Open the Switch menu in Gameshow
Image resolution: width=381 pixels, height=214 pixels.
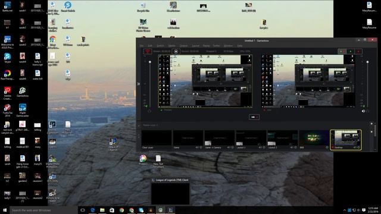(160, 46)
